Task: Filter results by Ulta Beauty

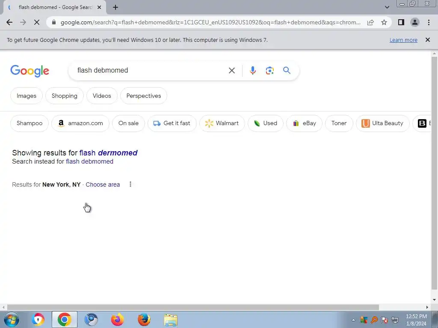Action: 382,123
